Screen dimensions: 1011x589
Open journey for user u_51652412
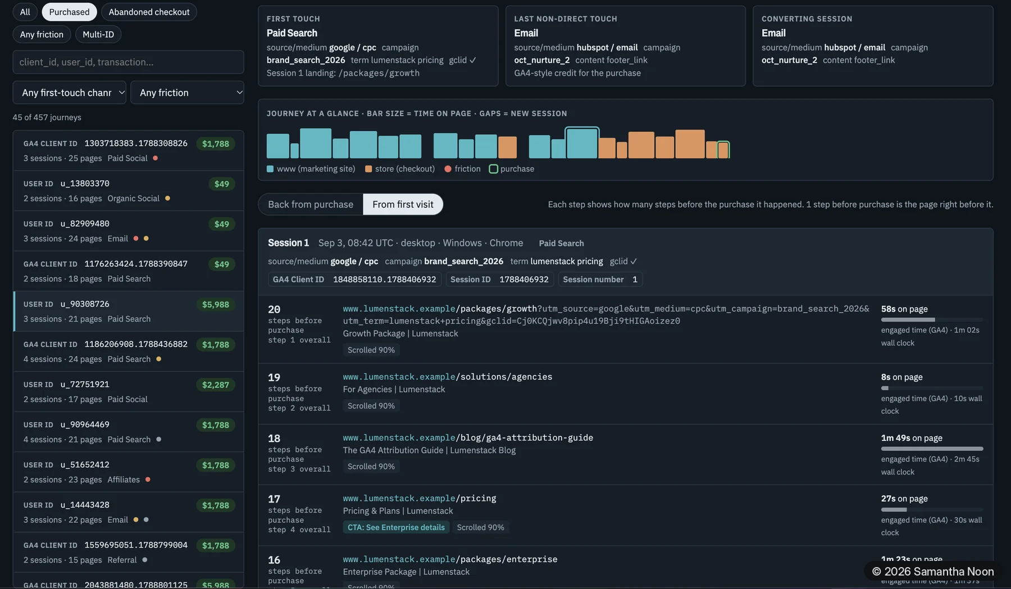128,472
